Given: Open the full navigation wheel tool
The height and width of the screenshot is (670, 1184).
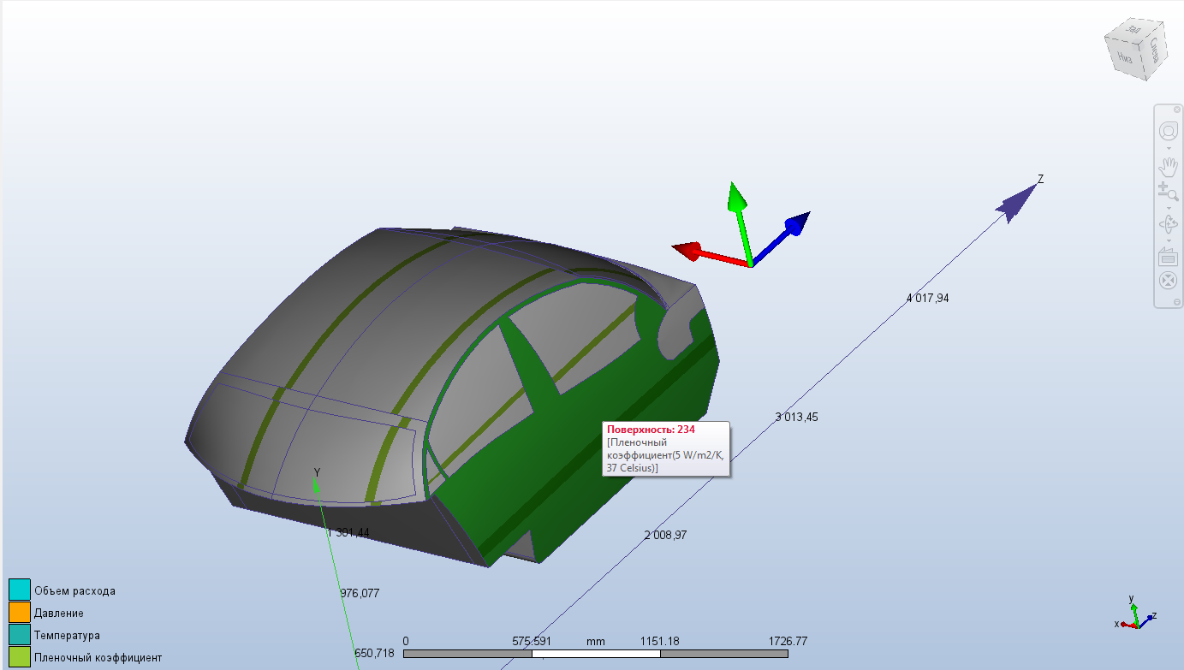Looking at the screenshot, I should pyautogui.click(x=1169, y=132).
